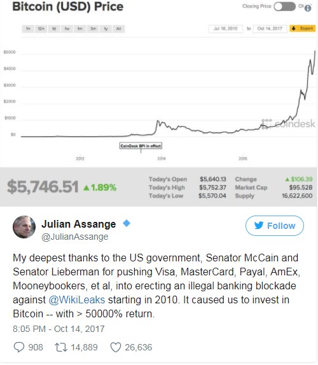Click the blue verified badge next to Julian Assange
This screenshot has width=318, height=365.
click(x=127, y=223)
